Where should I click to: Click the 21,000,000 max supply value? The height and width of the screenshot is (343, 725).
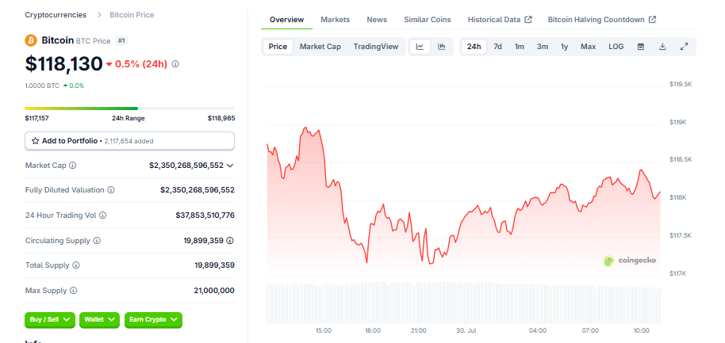tap(214, 291)
